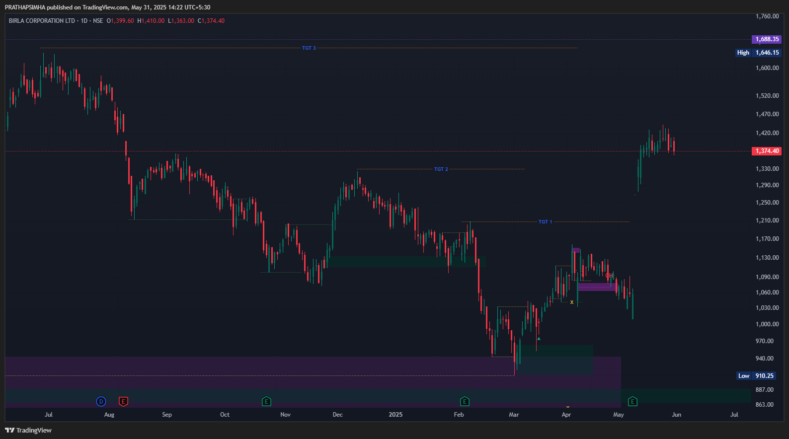Screen dimensions: 789x439
Task: Click the 940.00 price scale value
Action: point(765,359)
